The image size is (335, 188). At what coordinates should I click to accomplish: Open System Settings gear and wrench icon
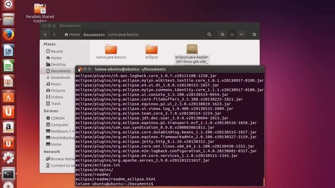8,158
